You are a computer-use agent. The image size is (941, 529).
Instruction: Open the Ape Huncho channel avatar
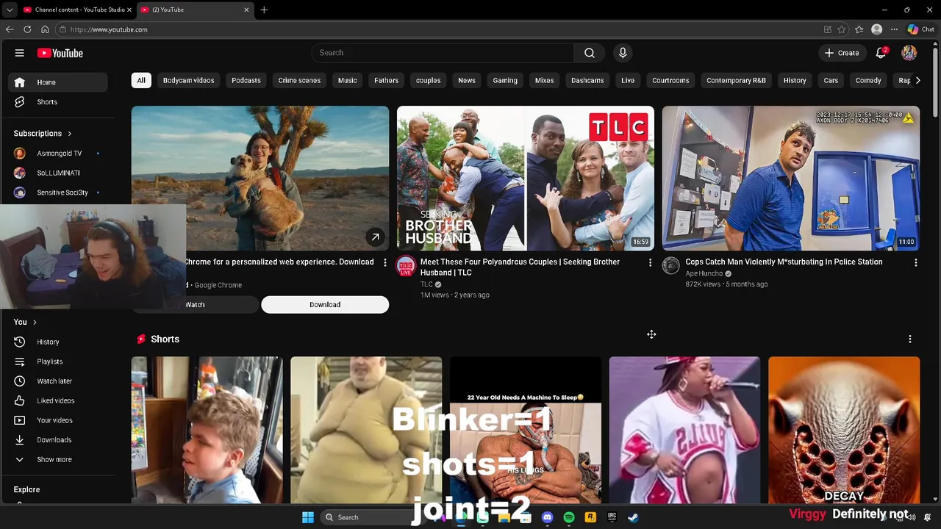[x=670, y=266]
